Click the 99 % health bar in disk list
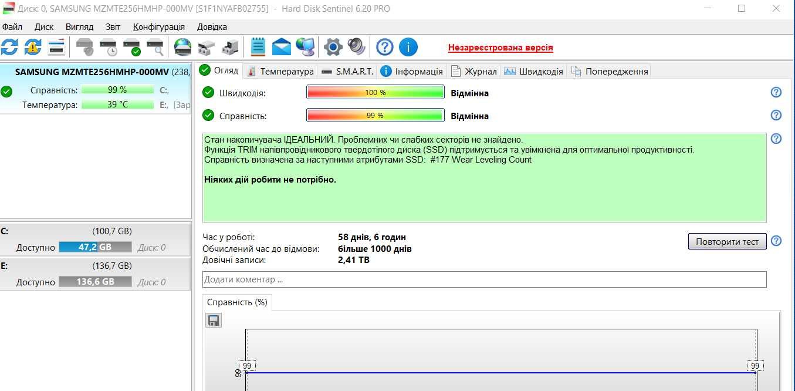Image resolution: width=795 pixels, height=391 pixels. click(x=117, y=90)
